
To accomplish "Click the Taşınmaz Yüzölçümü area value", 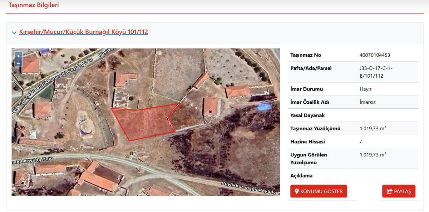I will tap(373, 128).
